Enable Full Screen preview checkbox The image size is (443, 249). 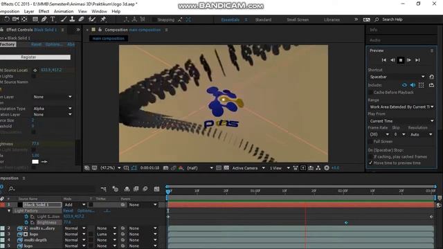pyautogui.click(x=371, y=141)
